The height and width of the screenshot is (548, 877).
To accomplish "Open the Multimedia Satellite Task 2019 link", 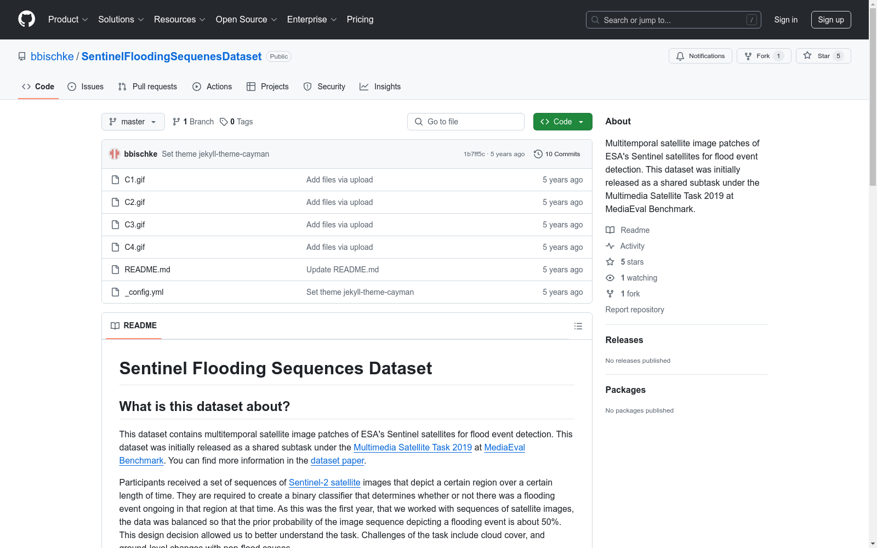I will 413,447.
